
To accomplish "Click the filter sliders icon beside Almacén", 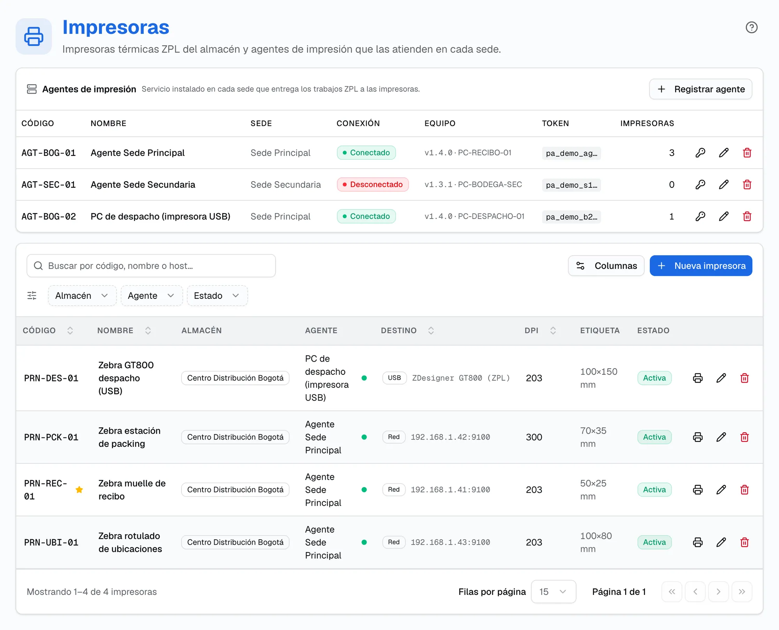I will [32, 296].
